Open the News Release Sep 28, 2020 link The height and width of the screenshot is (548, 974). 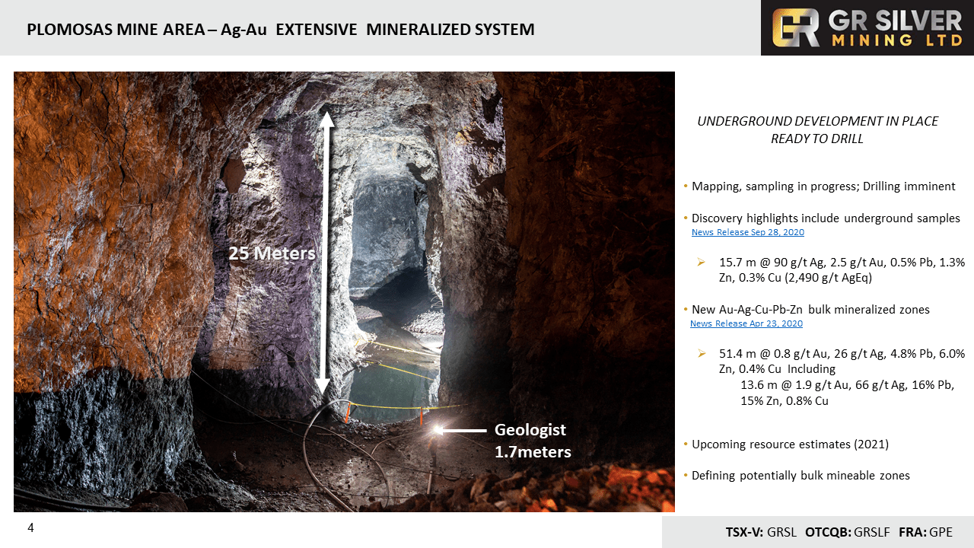747,232
